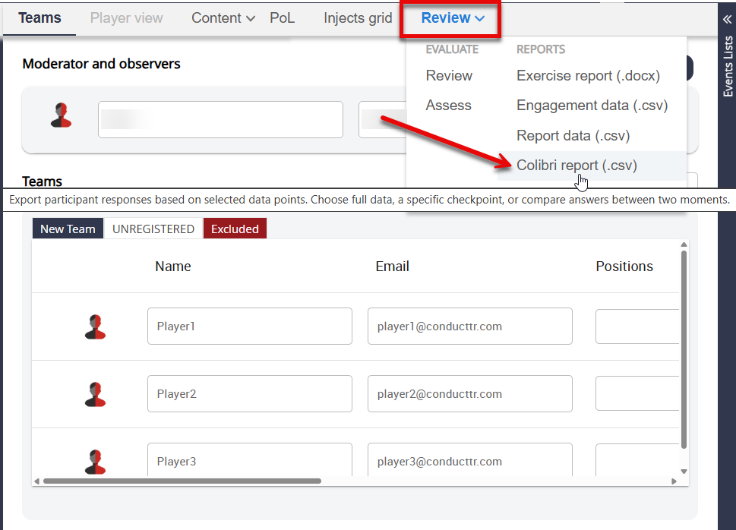
Task: Click Assess in the Evaluate section
Action: (448, 106)
